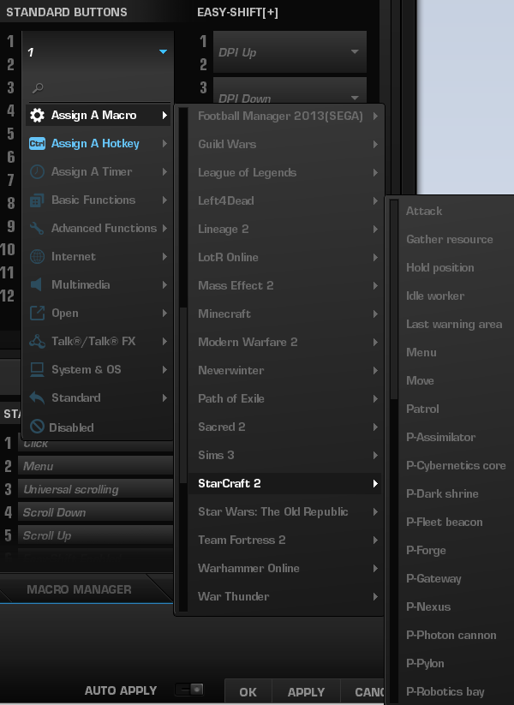Click the APPLY button
This screenshot has height=705, width=514.
(x=306, y=692)
